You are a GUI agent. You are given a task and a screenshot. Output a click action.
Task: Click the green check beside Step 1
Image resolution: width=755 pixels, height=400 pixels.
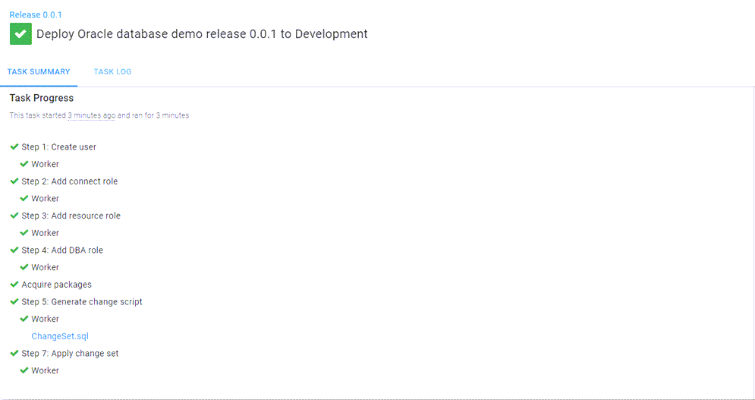click(x=14, y=146)
